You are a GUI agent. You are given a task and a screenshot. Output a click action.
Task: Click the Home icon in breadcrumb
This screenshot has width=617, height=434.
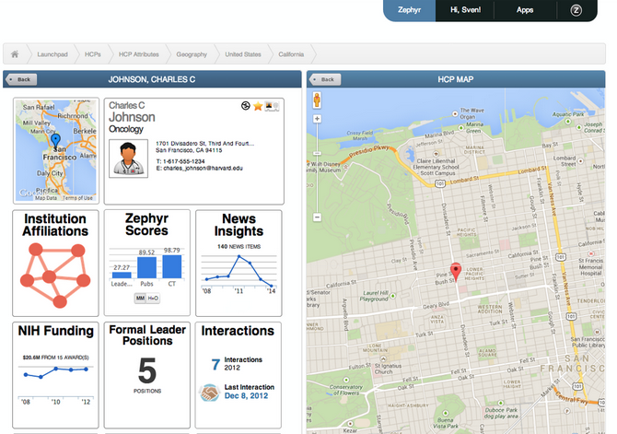pyautogui.click(x=15, y=54)
